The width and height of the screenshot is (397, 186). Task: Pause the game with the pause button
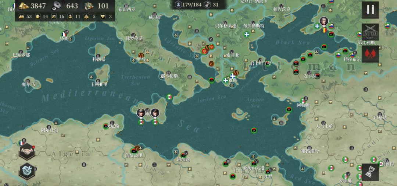370,10
